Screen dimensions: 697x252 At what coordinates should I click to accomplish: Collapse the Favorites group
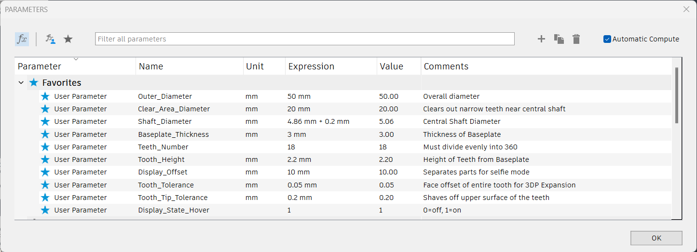(21, 83)
